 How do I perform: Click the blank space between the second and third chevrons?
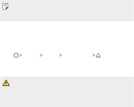point(51,55)
